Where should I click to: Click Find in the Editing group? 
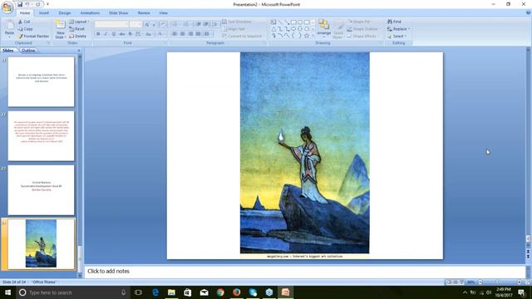coord(394,22)
